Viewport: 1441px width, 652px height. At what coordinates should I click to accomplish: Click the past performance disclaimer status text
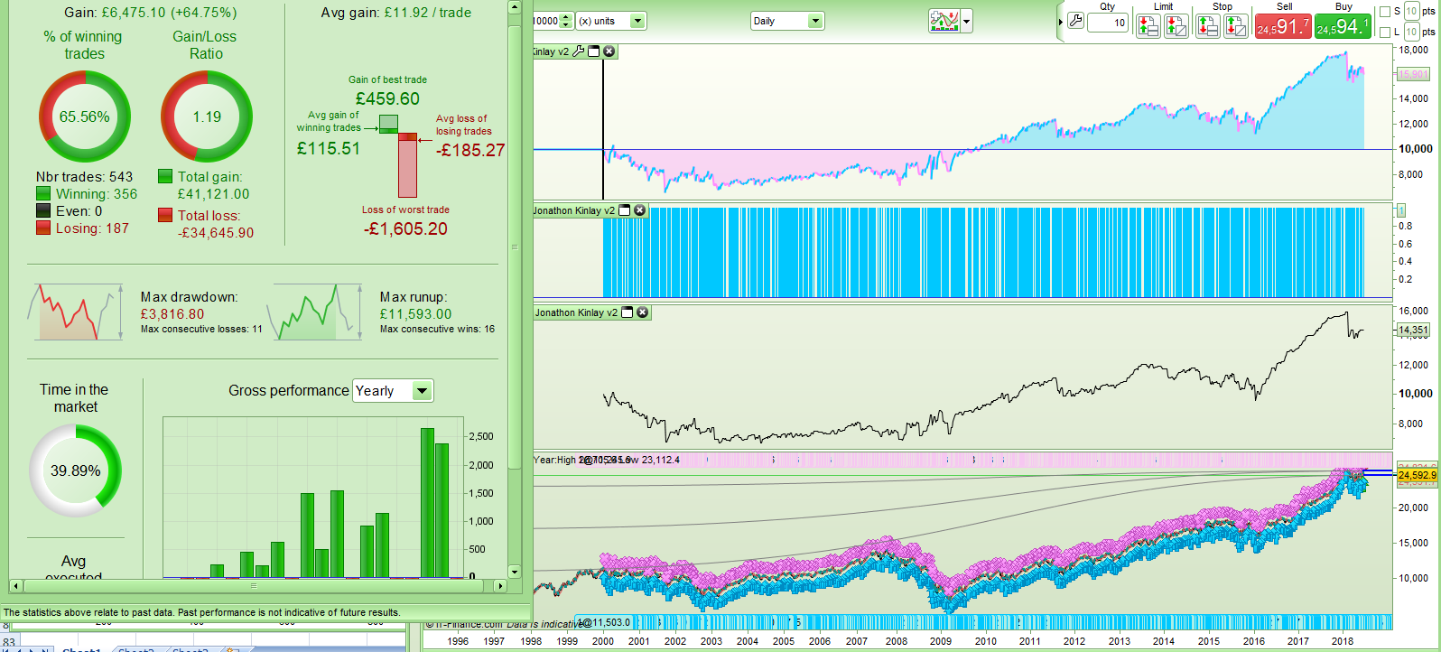(201, 612)
